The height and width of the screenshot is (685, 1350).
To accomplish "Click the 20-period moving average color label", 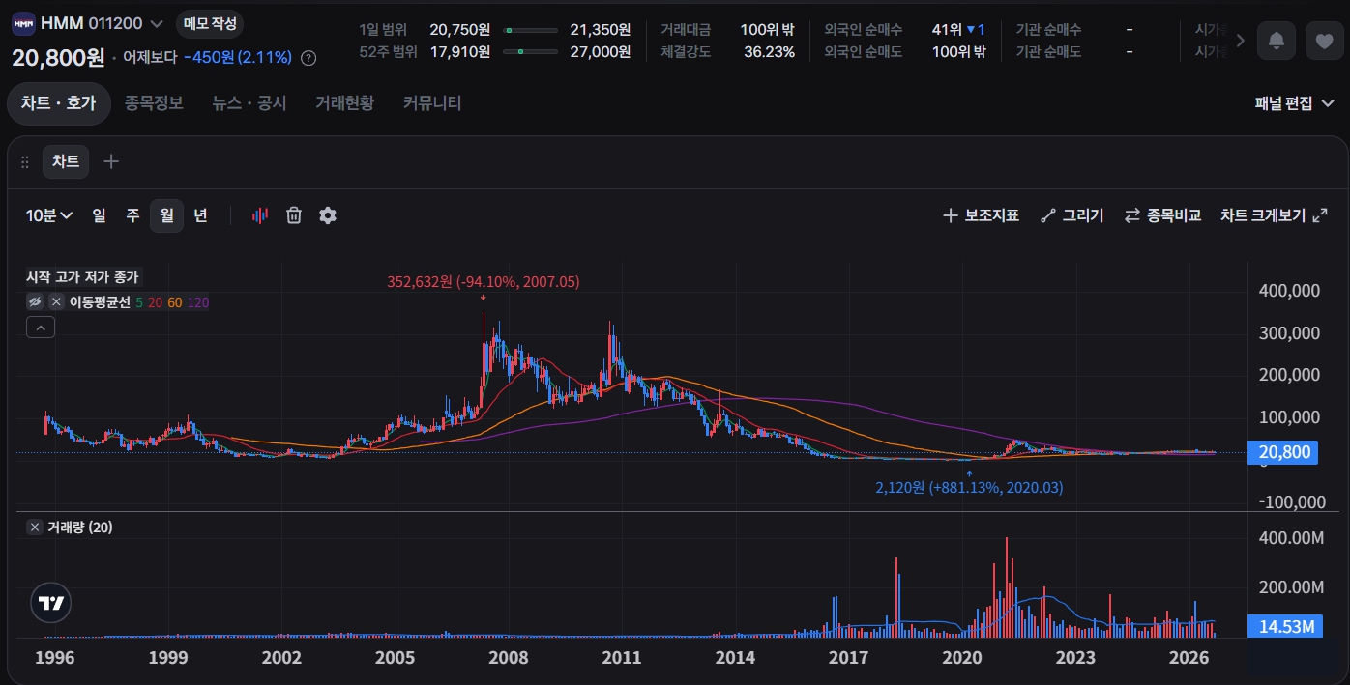I will pos(156,302).
